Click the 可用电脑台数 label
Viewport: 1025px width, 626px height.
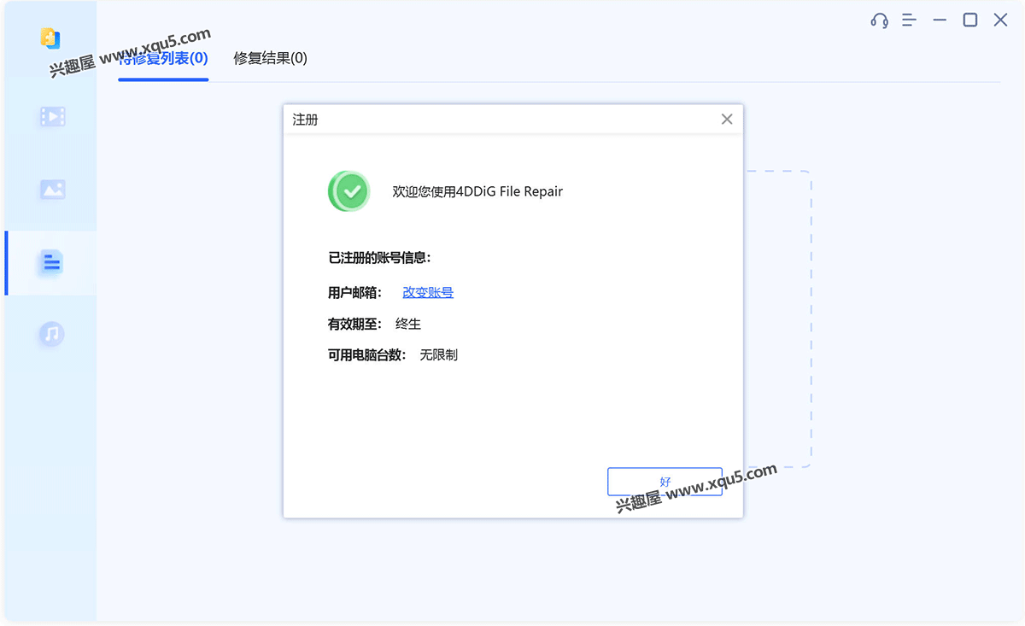click(x=367, y=354)
